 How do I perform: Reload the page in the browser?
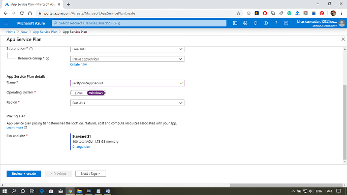pos(22,13)
